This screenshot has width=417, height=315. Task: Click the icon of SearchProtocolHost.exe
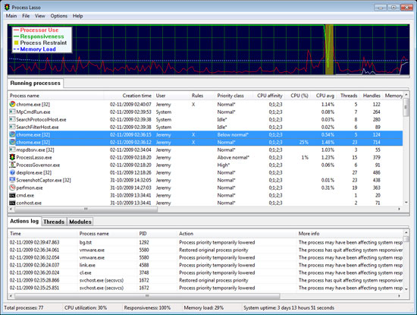(12, 119)
